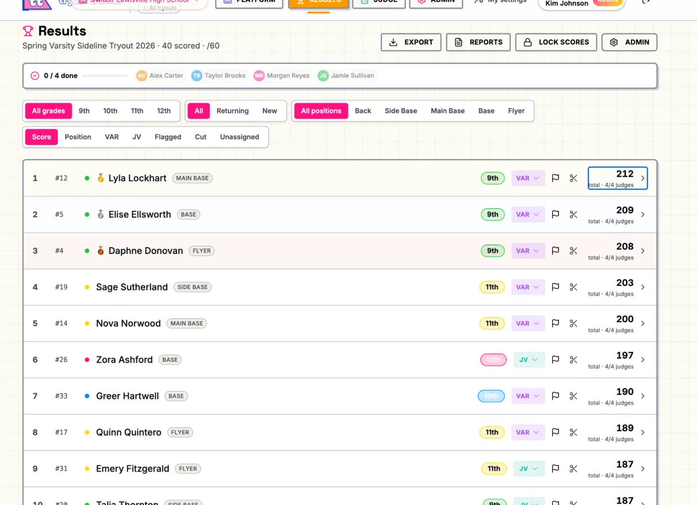Open JV dropdown for Emery Fitzgerald
The image size is (697, 505).
(529, 469)
